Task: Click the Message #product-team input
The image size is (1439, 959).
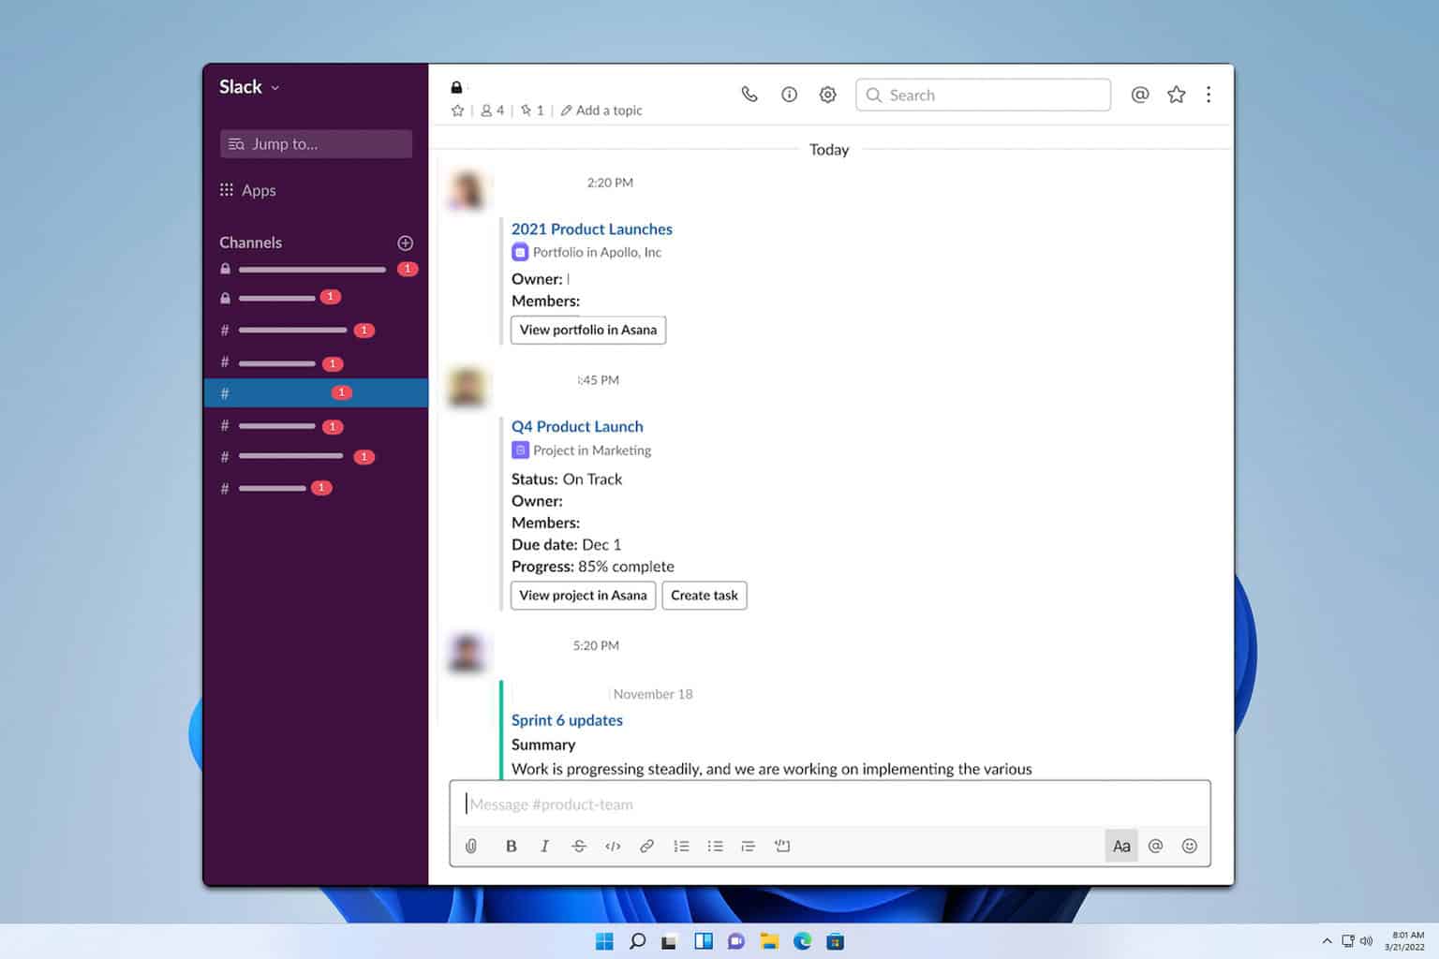Action: pyautogui.click(x=830, y=804)
